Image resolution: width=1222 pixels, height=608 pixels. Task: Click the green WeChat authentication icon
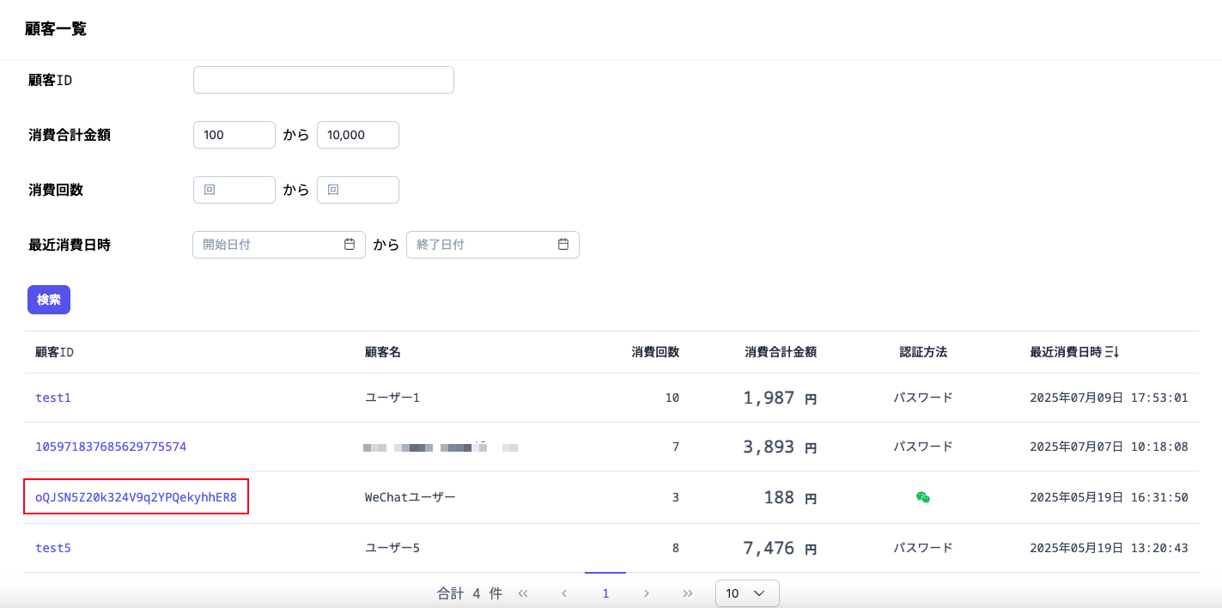click(923, 497)
